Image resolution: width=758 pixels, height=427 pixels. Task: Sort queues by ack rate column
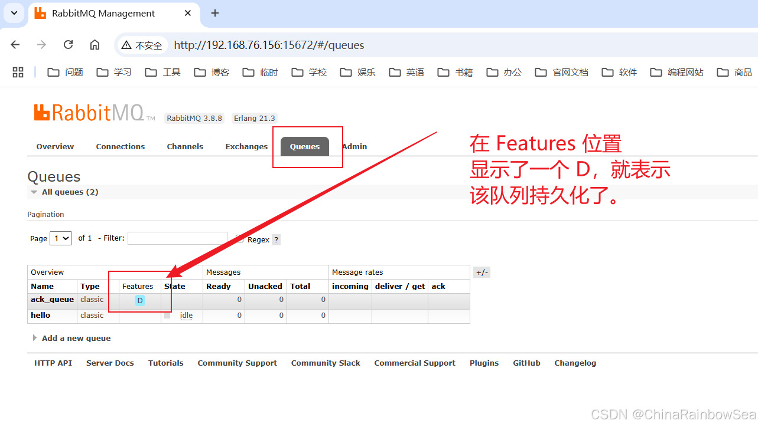[438, 286]
